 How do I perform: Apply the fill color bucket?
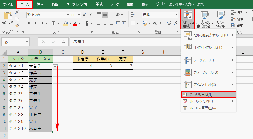pyautogui.click(x=66, y=23)
